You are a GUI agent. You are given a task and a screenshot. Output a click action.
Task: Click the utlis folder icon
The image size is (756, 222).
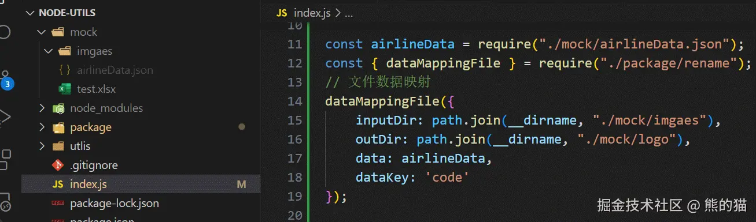58,146
